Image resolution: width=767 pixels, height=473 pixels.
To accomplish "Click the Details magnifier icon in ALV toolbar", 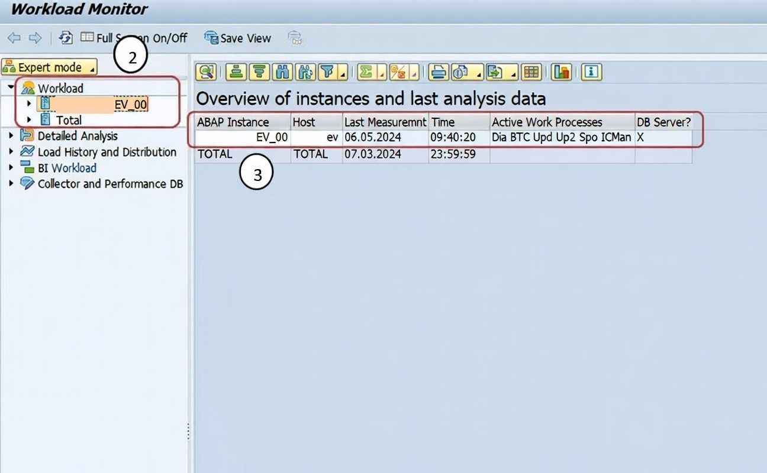I will pyautogui.click(x=206, y=72).
